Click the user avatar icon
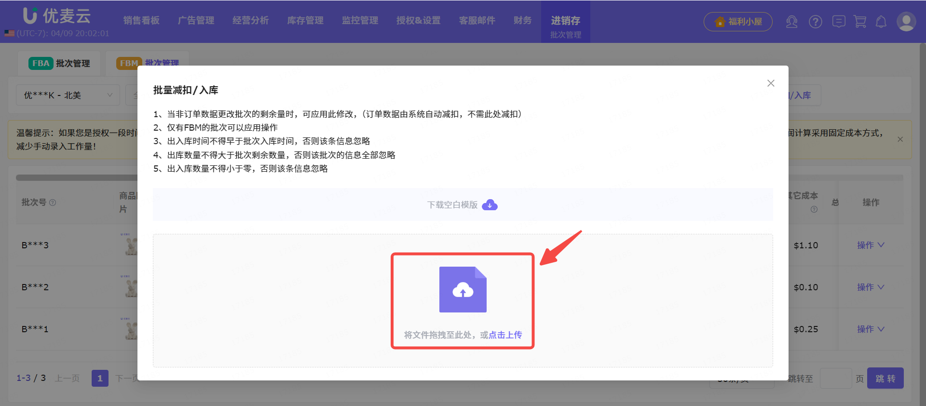 click(906, 22)
